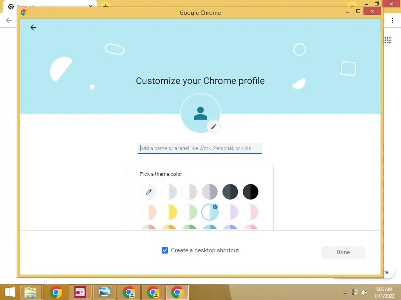Click the Done button
401x300 pixels.
343,252
